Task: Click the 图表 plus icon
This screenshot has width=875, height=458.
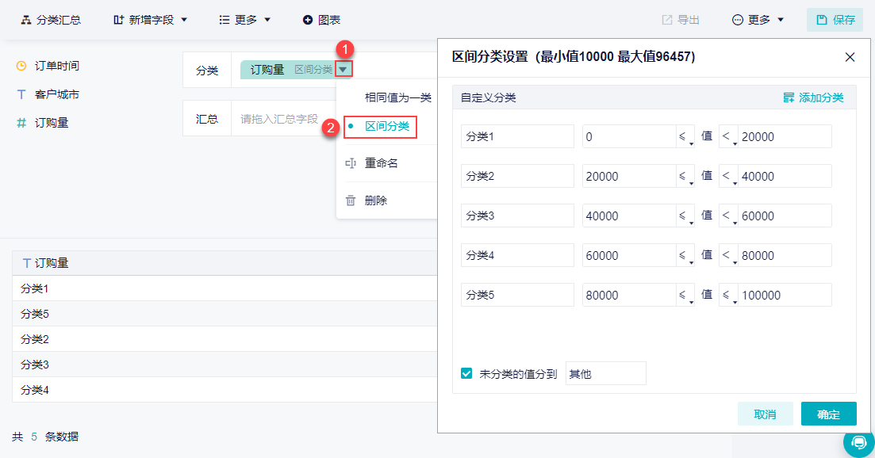Action: click(x=307, y=20)
